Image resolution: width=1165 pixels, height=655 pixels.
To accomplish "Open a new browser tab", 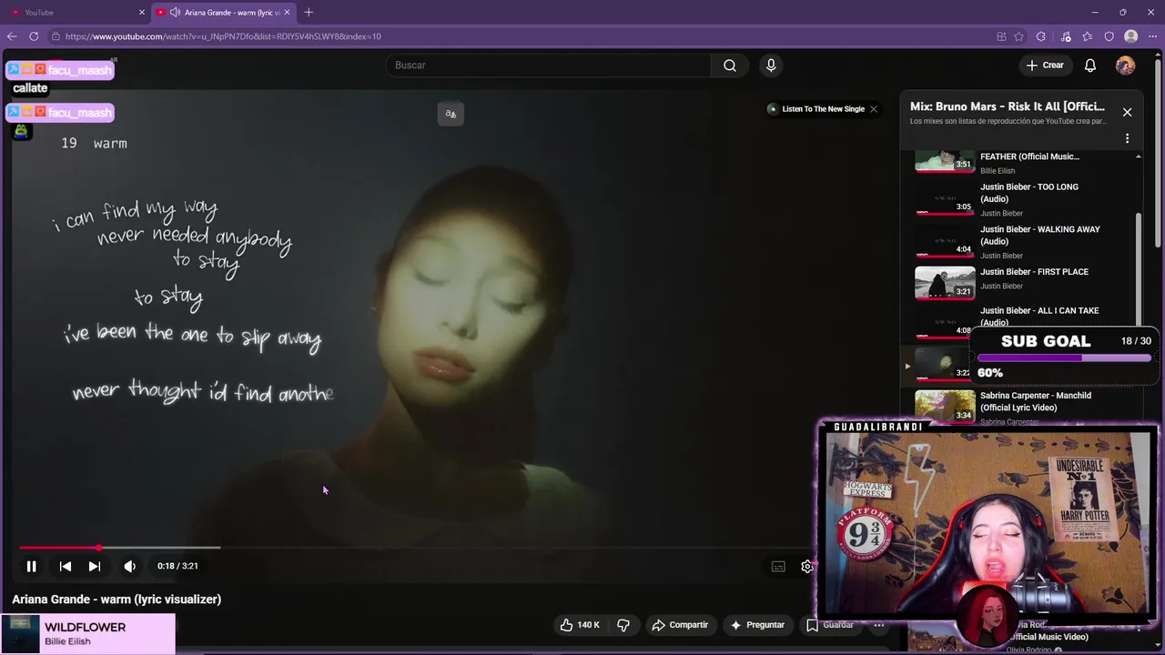I will pos(309,12).
